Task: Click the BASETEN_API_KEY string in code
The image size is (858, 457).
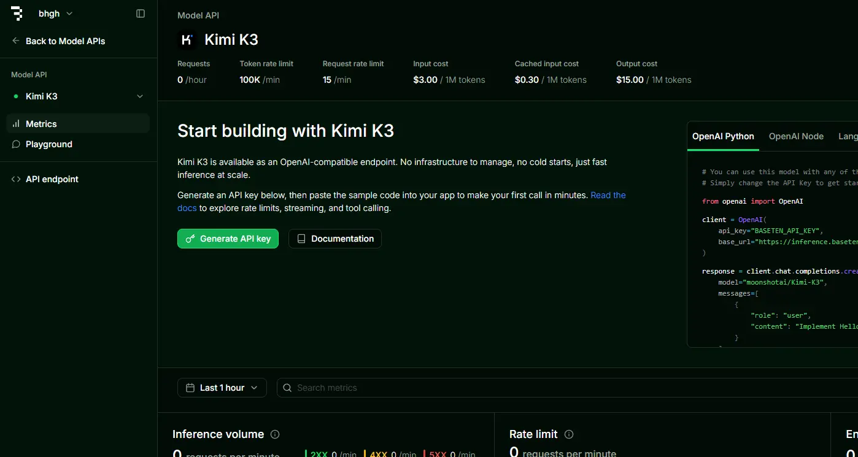Action: coord(786,231)
